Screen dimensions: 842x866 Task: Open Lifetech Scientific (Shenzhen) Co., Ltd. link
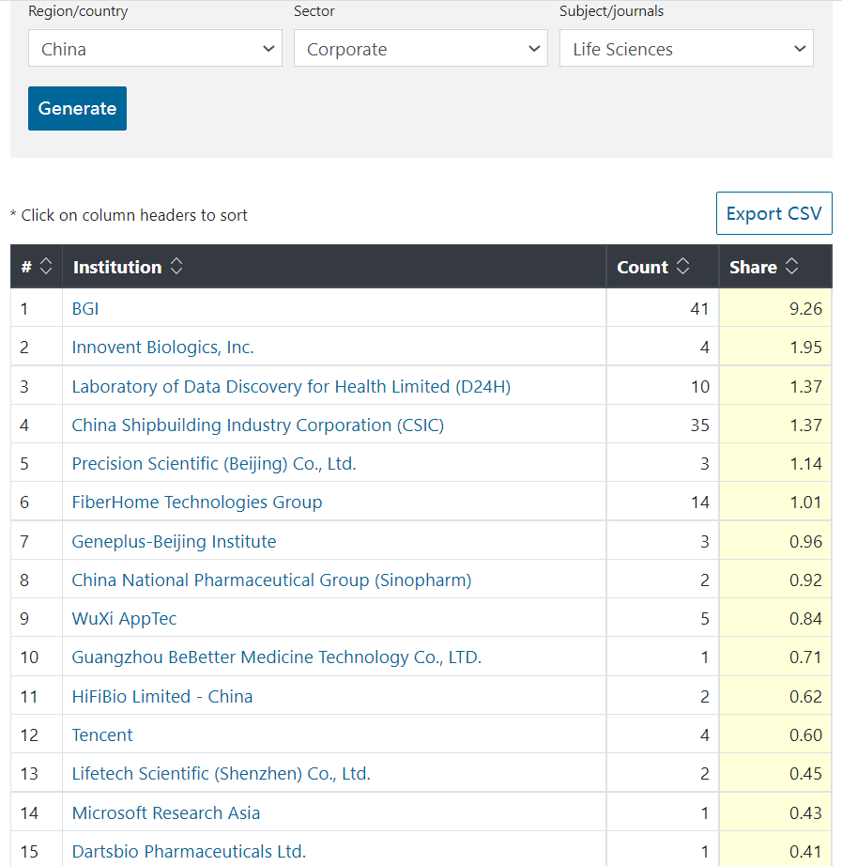[x=222, y=774]
